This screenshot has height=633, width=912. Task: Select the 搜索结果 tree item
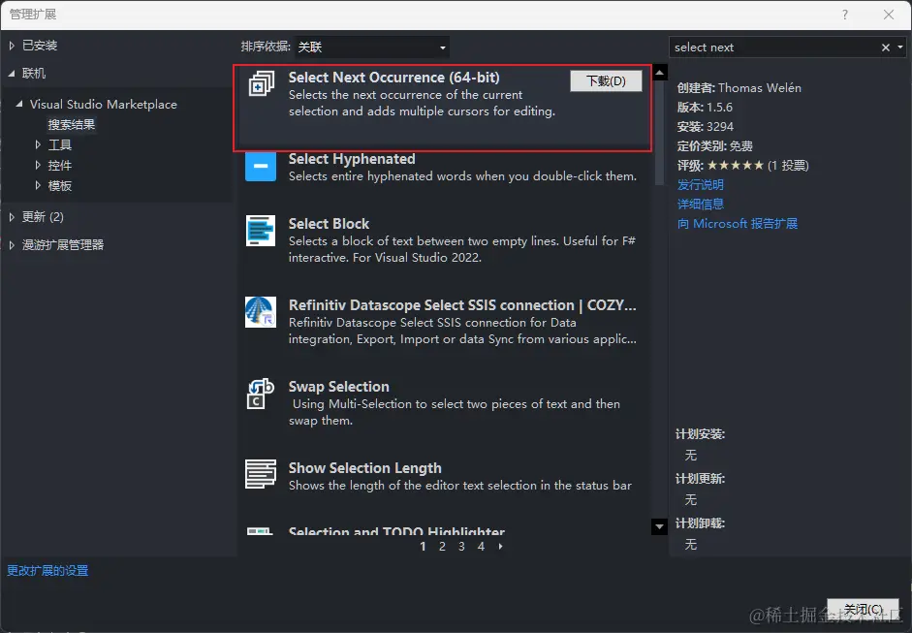pos(71,124)
